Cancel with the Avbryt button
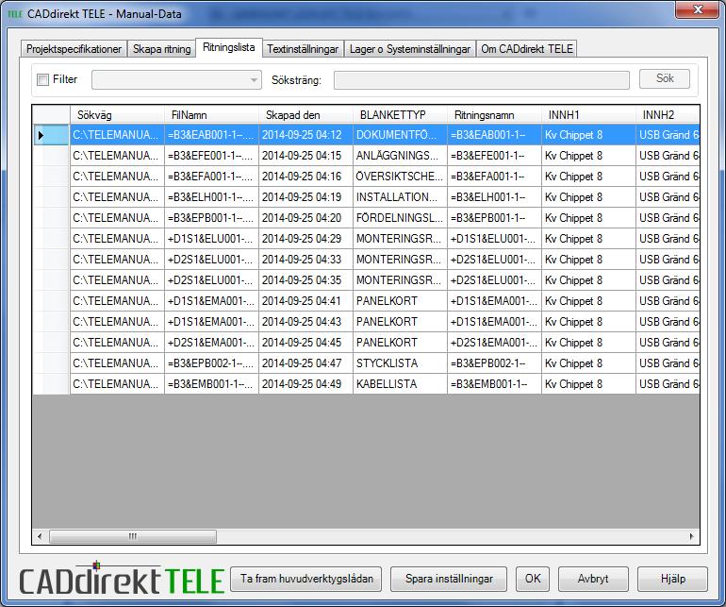This screenshot has height=607, width=726. (x=593, y=579)
